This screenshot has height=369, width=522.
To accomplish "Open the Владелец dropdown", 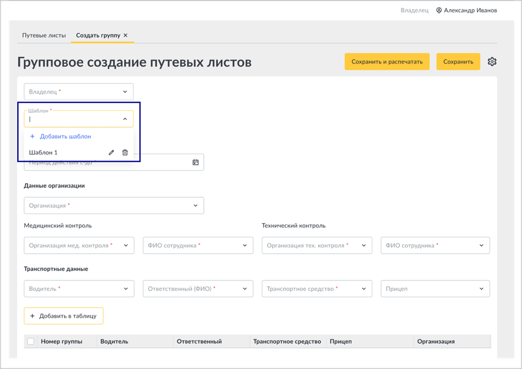I will [79, 92].
